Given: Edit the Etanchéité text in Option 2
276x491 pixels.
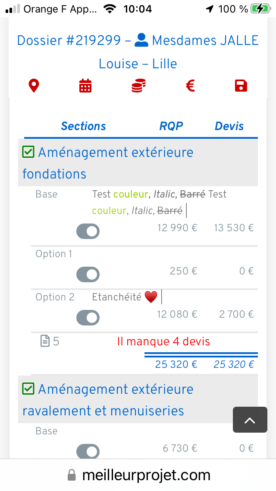Looking at the screenshot, I should pos(117,297).
